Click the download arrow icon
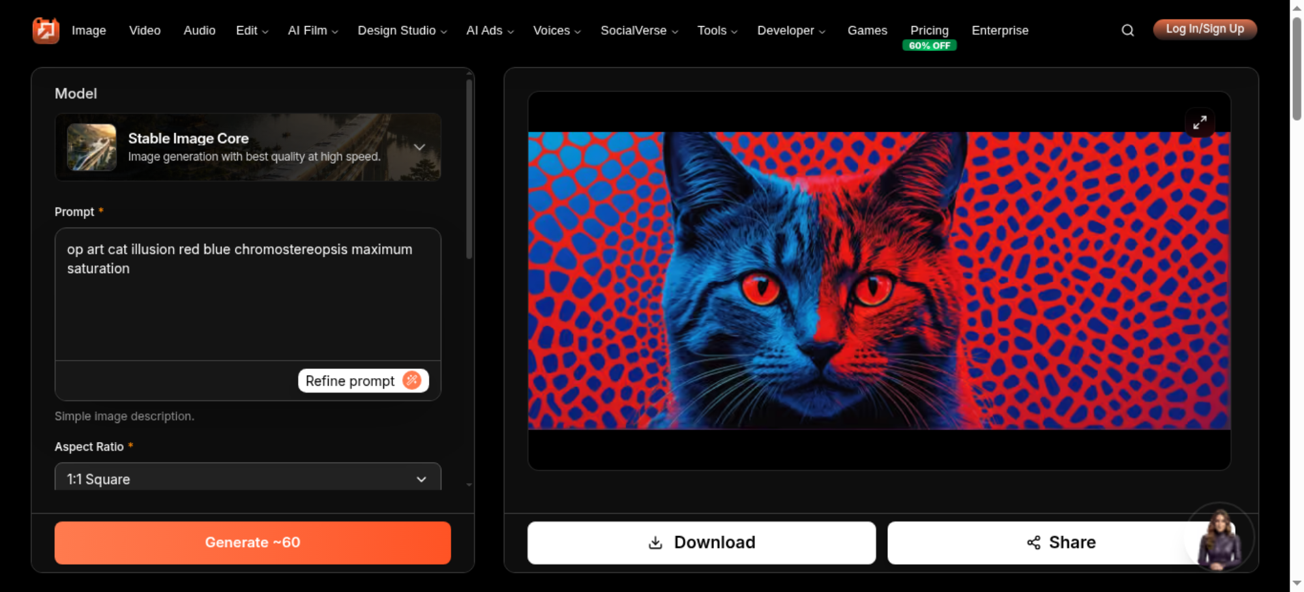 pyautogui.click(x=655, y=542)
